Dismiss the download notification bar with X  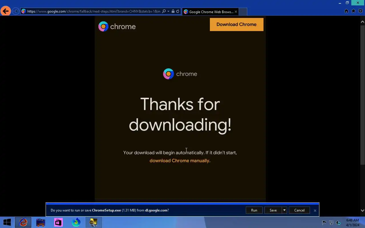[315, 211]
